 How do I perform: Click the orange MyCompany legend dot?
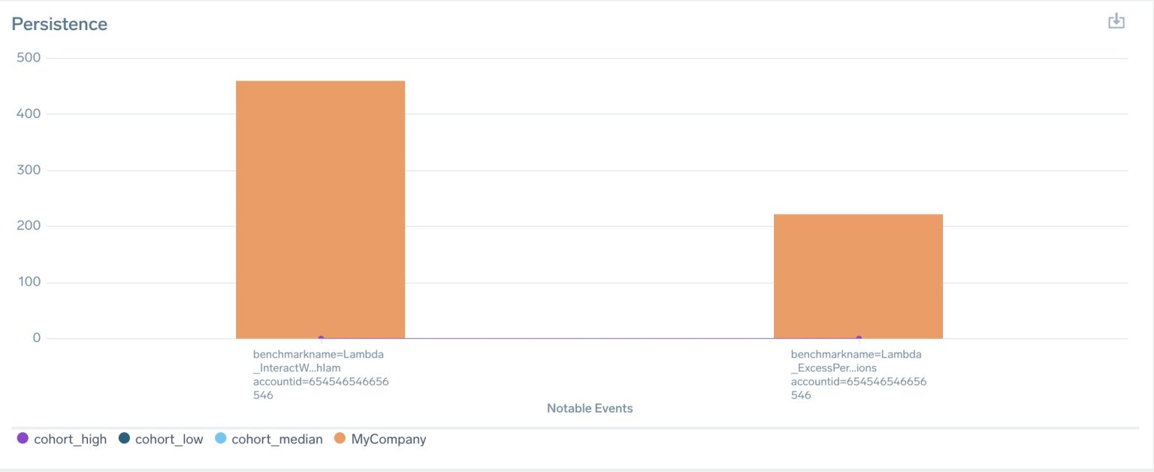coord(340,438)
